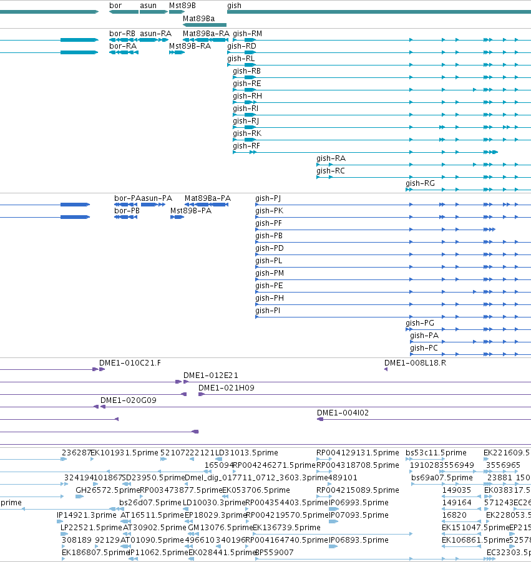Click the gish-RI transcript label
The height and width of the screenshot is (562, 531).
(245, 109)
